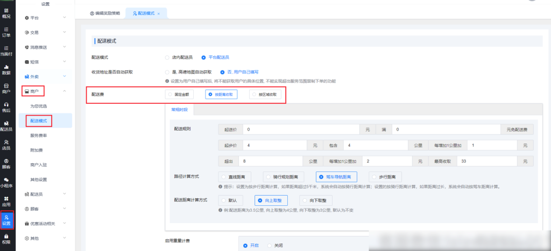Open the 小程序 mini-program icon
Viewport: 551px width, 251px height.
(x=6, y=182)
